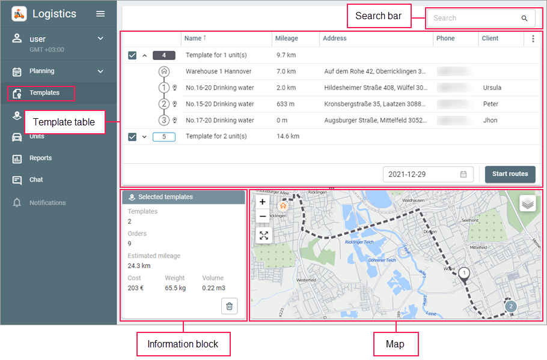Click the map layers icon
Viewport: 547px width, 360px height.
click(527, 203)
